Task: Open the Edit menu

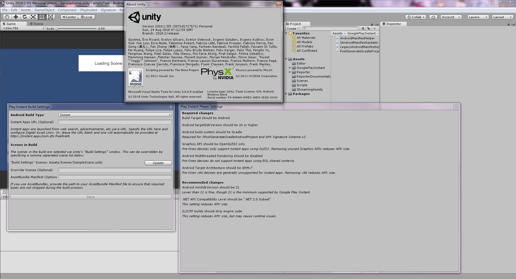Action: [x=14, y=10]
